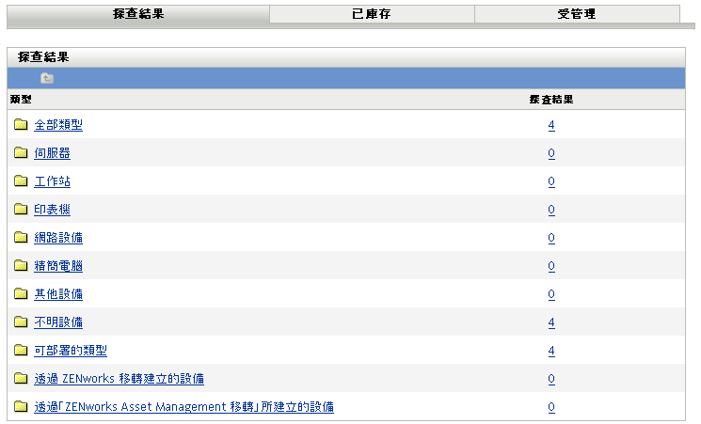701x424 pixels.
Task: Click the up-one-level folder icon
Action: (47, 79)
